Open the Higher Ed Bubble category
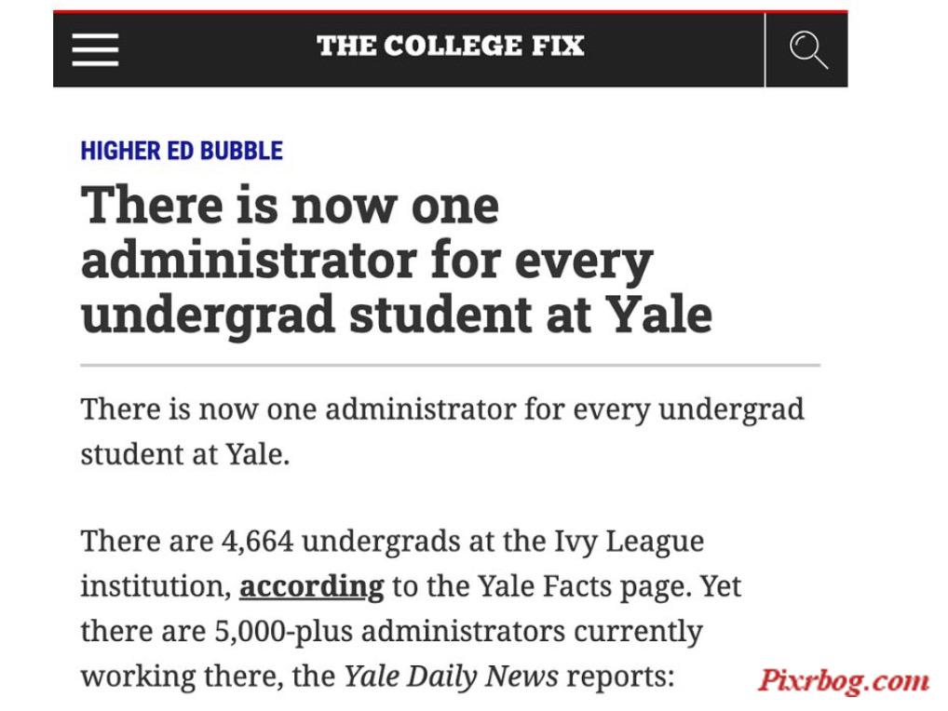This screenshot has width=948, height=711. pos(182,151)
